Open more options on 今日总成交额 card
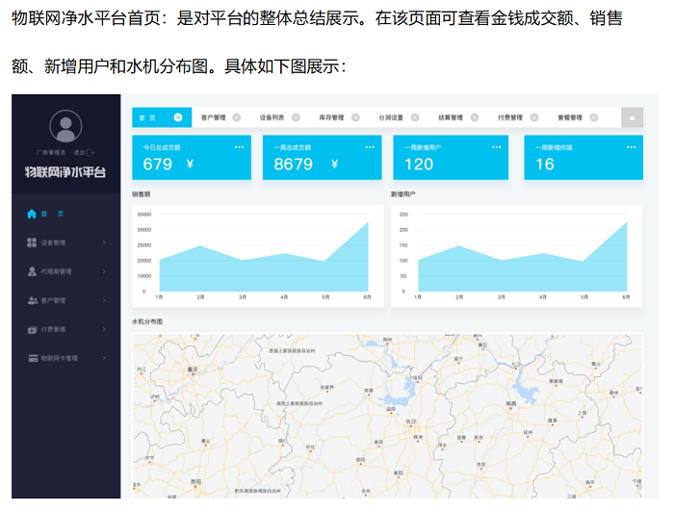Screen dimensions: 674x511 239,147
